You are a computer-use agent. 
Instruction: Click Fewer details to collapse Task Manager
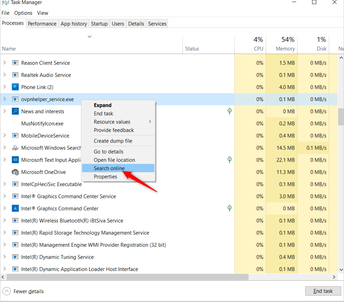(23, 291)
